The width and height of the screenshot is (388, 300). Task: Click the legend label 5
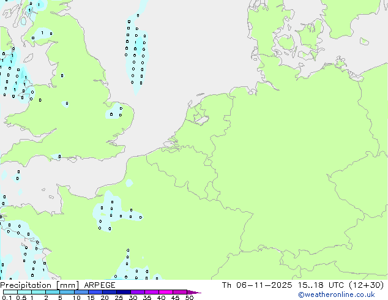60,298
